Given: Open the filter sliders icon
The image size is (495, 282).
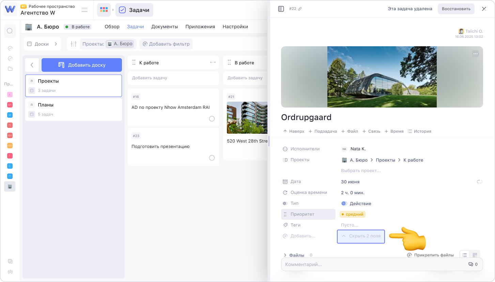Looking at the screenshot, I should click(73, 44).
